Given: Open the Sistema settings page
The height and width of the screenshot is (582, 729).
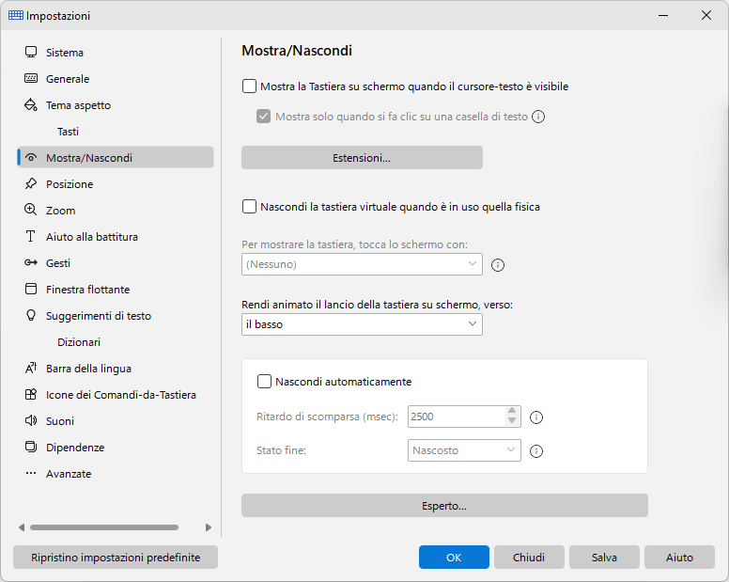Looking at the screenshot, I should [x=116, y=52].
